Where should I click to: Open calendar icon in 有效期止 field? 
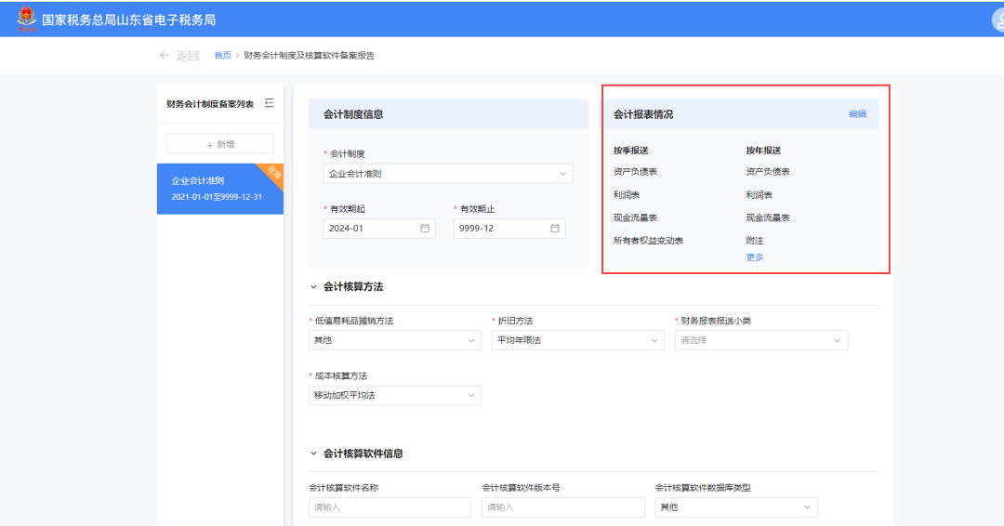(554, 229)
